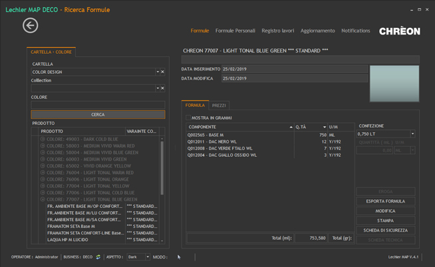Select the FORMULA tab
Image resolution: width=435 pixels, height=267 pixels.
click(x=195, y=105)
